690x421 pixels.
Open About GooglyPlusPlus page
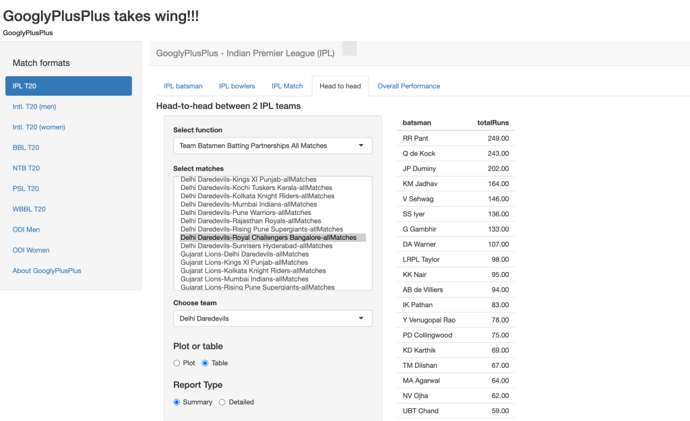click(x=46, y=271)
